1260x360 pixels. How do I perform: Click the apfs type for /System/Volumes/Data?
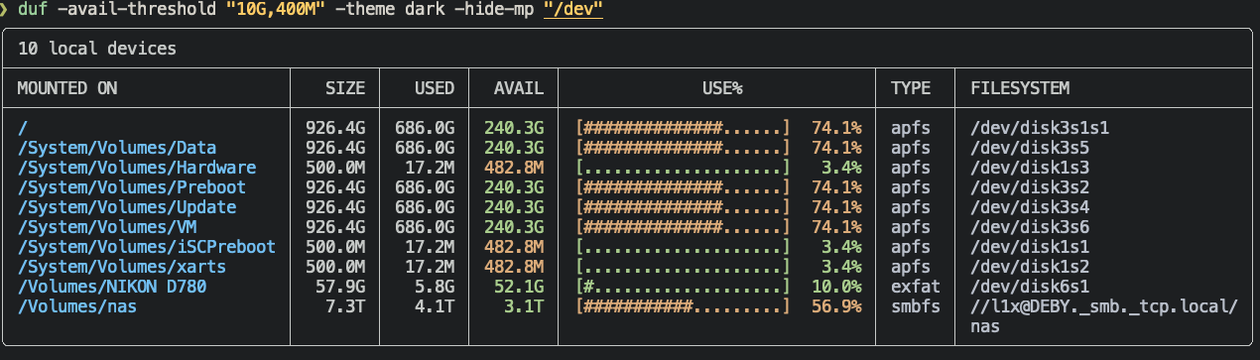click(911, 148)
